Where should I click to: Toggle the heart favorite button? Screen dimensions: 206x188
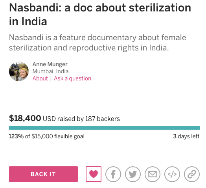coord(94,174)
